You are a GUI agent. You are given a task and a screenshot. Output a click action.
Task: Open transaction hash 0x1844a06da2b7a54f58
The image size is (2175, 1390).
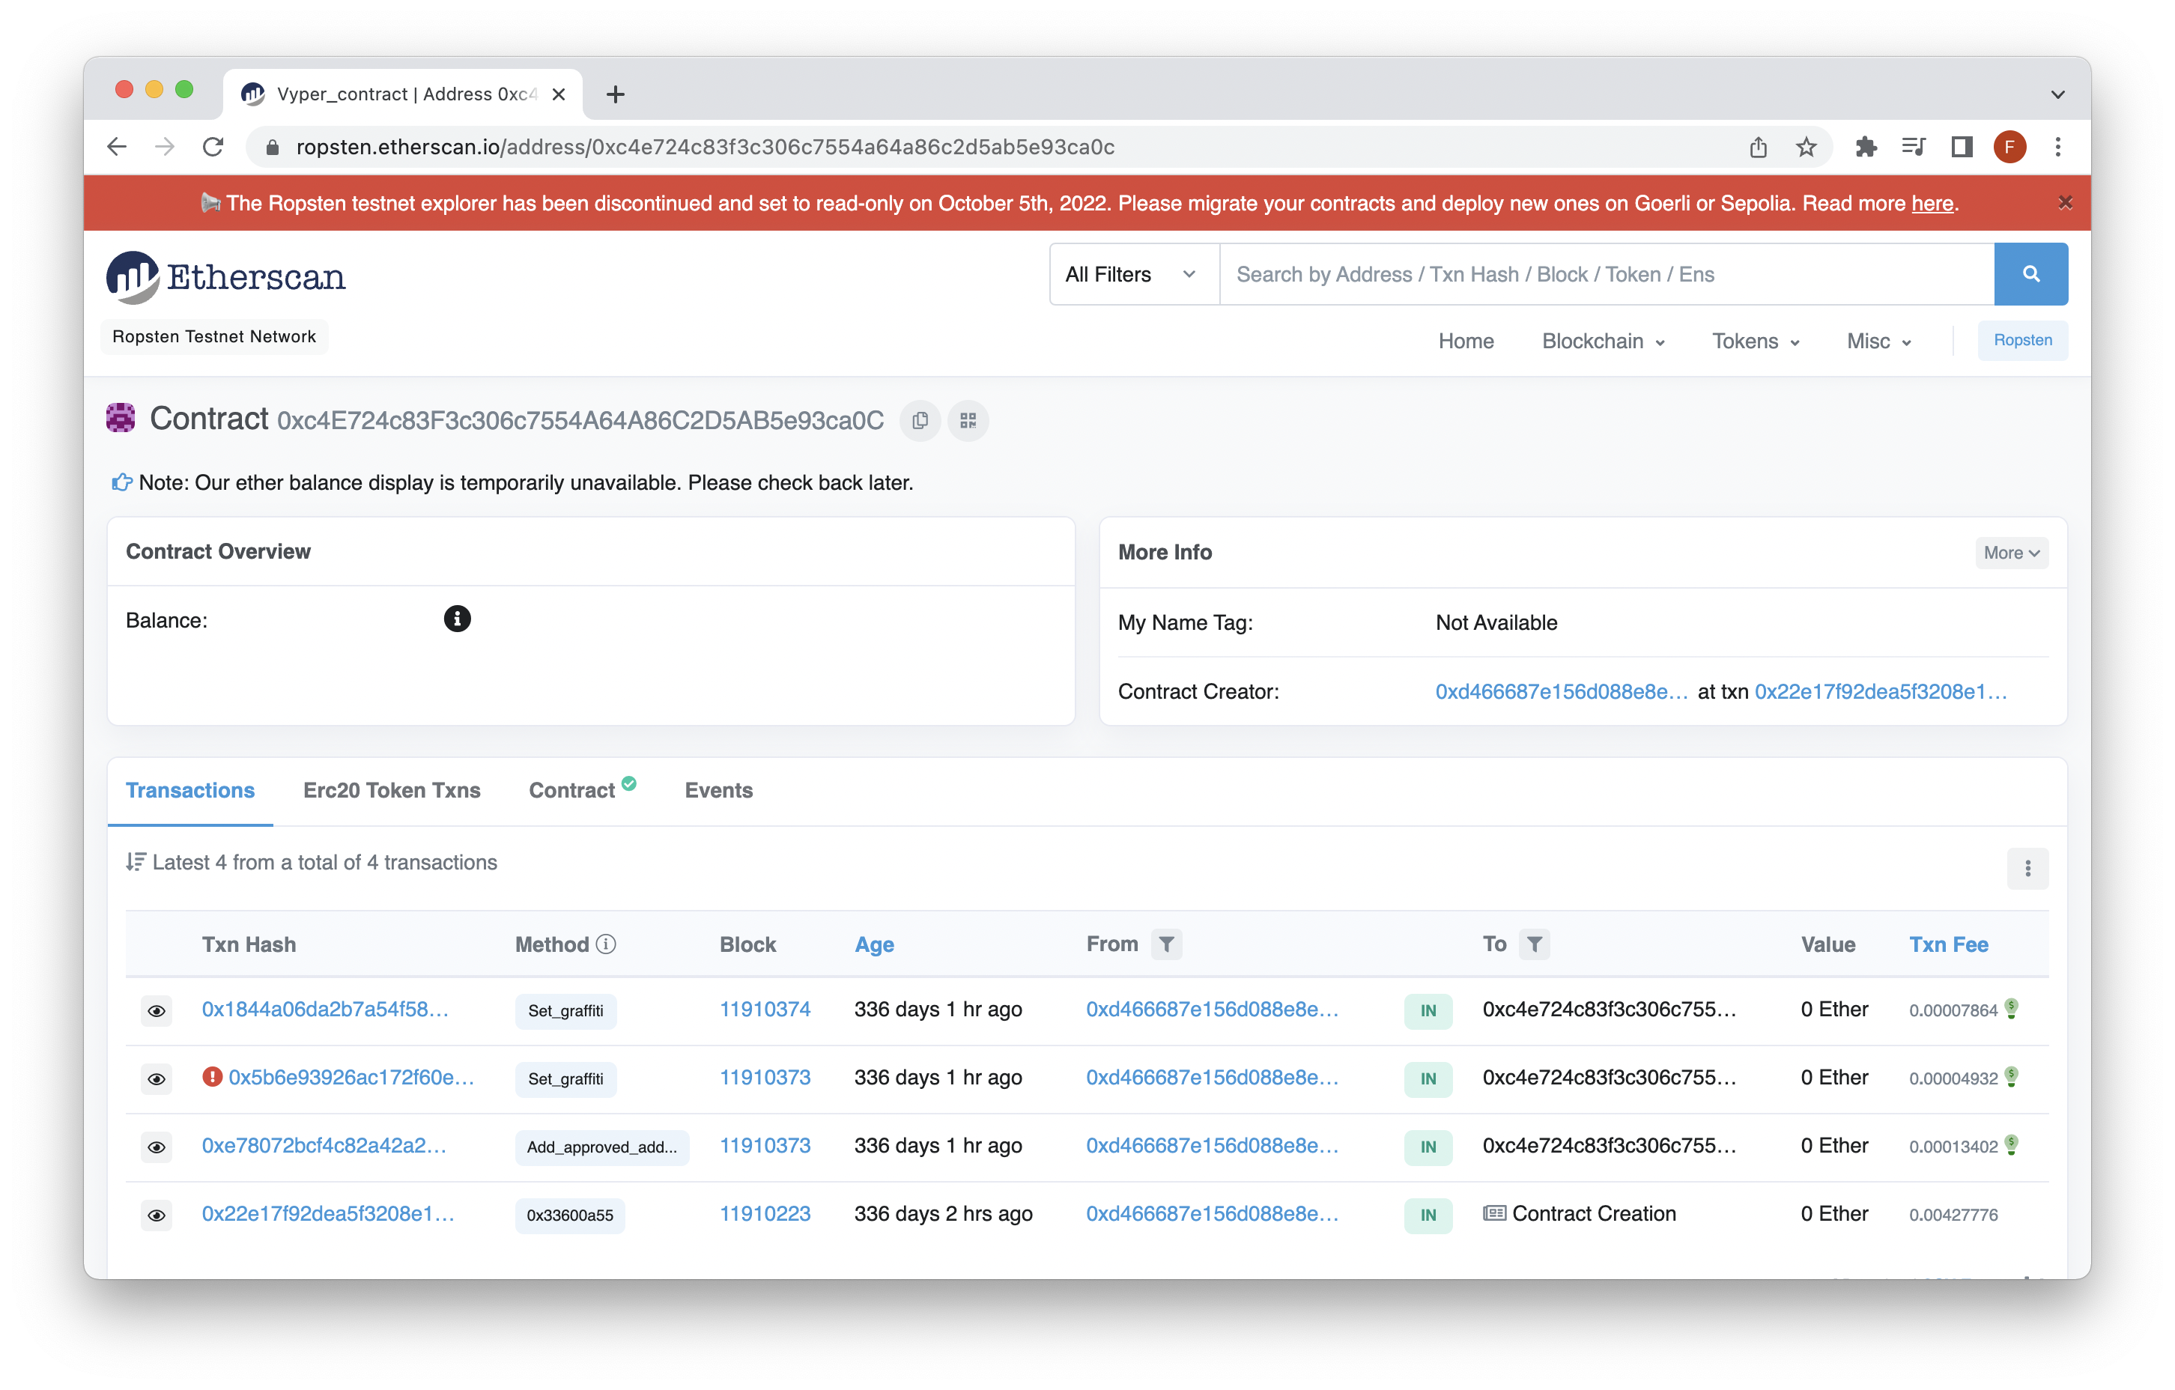(324, 1010)
